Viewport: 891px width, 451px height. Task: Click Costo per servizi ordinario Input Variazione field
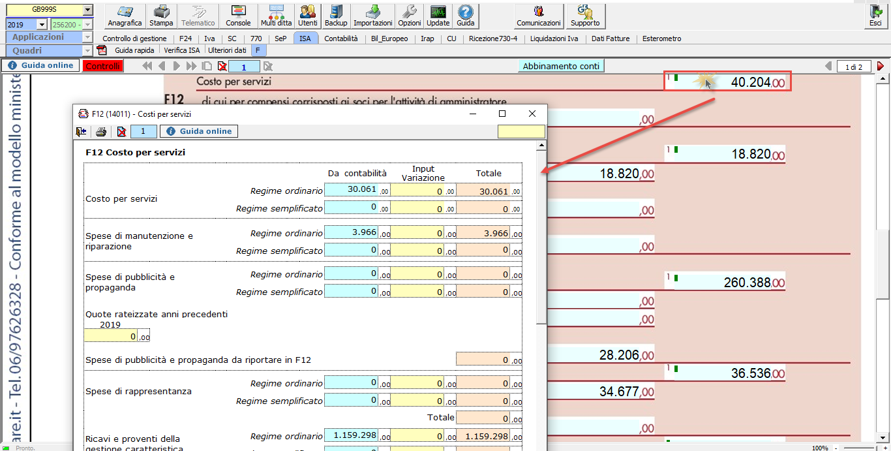coord(417,190)
